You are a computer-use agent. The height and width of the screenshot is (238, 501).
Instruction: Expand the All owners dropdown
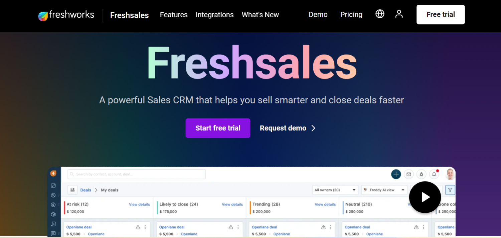[335, 190]
